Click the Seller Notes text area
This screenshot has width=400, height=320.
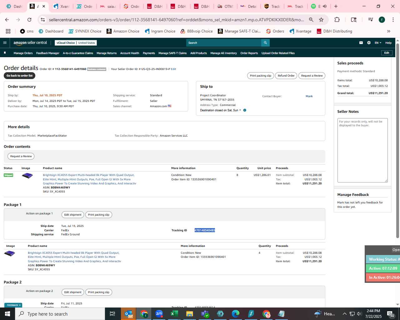coord(362,150)
